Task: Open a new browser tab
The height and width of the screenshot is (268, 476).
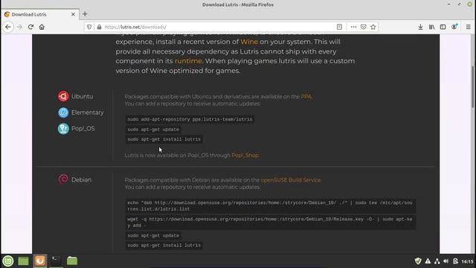Action: pos(85,14)
